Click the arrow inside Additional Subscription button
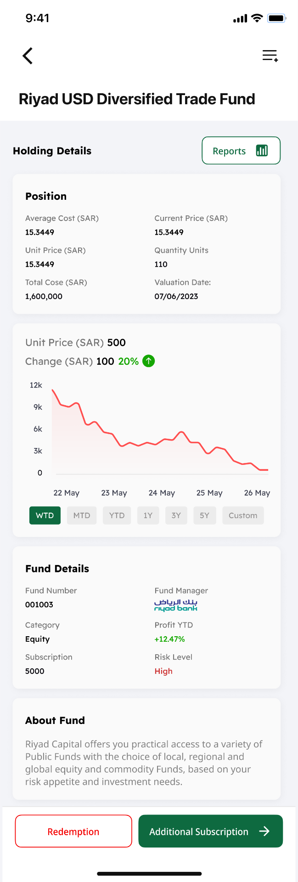The width and height of the screenshot is (298, 882). [265, 831]
